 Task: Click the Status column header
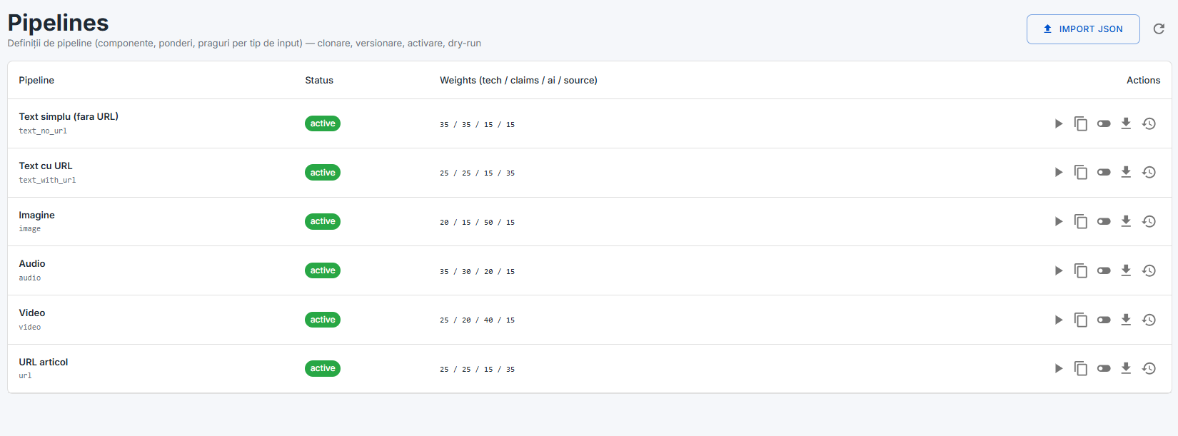coord(319,80)
